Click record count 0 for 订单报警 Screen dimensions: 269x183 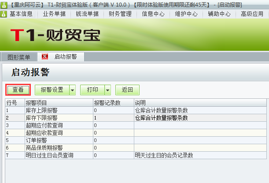pyautogui.click(x=114, y=140)
